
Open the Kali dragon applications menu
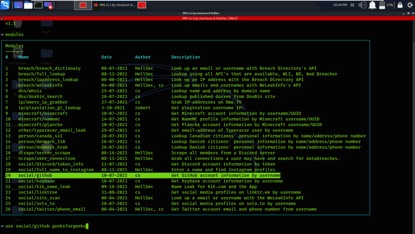coord(5,5)
